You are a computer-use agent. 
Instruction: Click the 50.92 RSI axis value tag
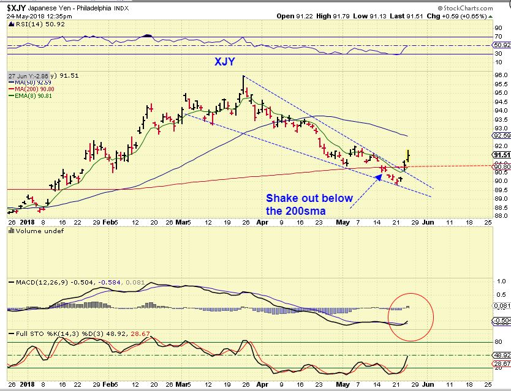click(x=502, y=45)
